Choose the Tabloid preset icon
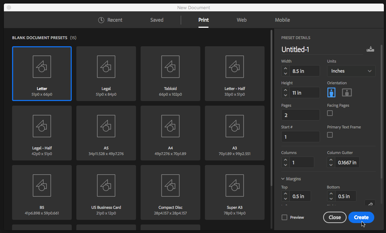Screen dimensions: 386x233 pyautogui.click(x=170, y=67)
